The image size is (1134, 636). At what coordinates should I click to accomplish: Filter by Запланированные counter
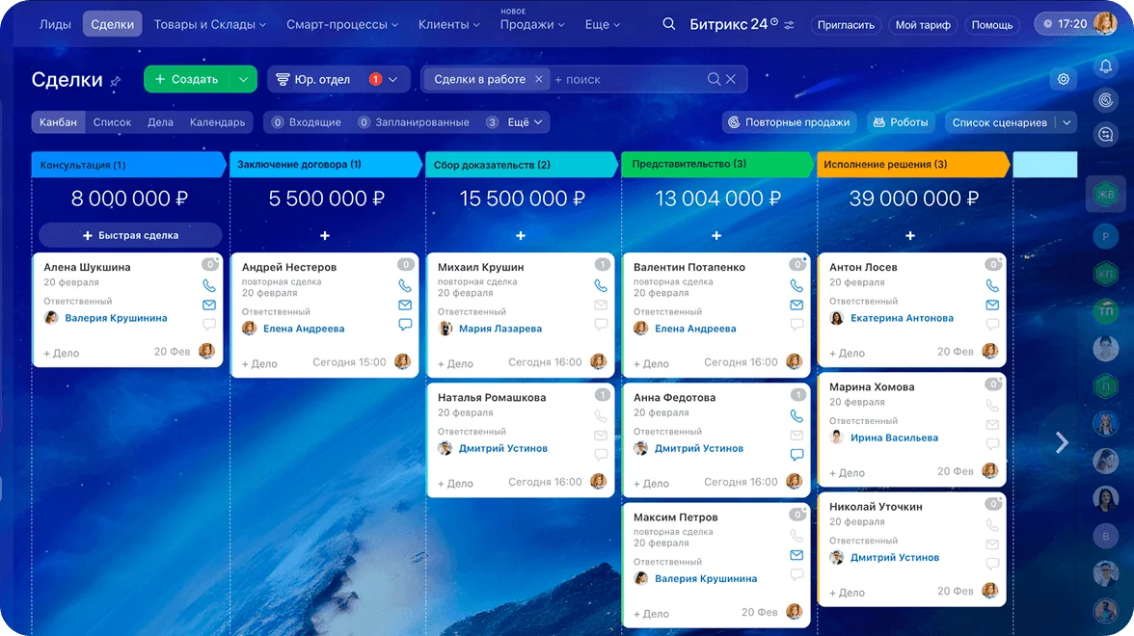click(414, 122)
